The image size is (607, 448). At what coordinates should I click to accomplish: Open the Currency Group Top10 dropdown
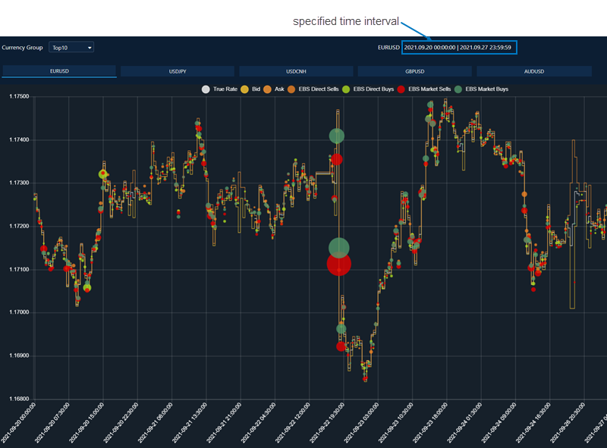click(71, 47)
